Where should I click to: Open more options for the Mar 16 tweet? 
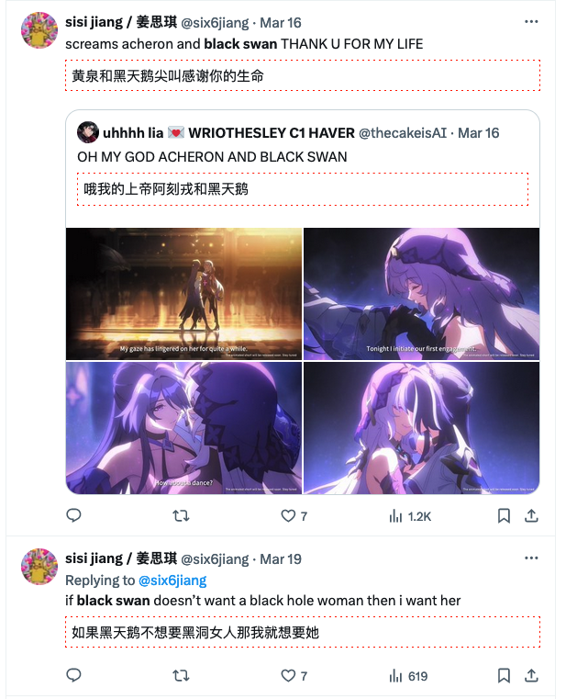[x=531, y=21]
